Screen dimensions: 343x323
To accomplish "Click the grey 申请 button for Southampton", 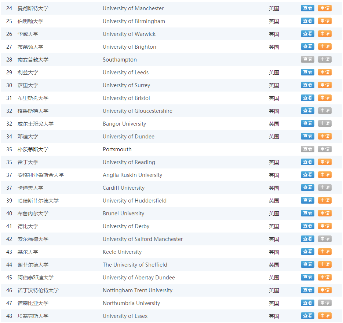I will coord(325,59).
